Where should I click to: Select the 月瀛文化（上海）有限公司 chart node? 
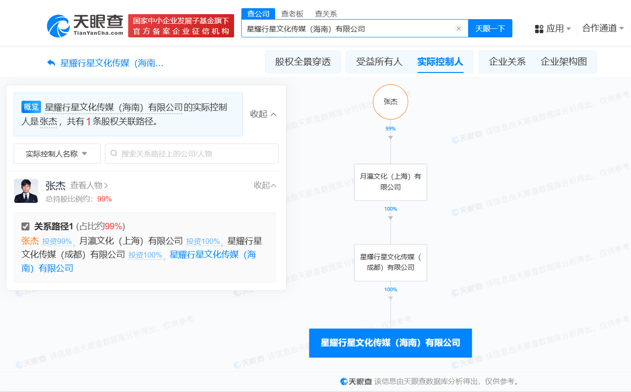pyautogui.click(x=391, y=182)
